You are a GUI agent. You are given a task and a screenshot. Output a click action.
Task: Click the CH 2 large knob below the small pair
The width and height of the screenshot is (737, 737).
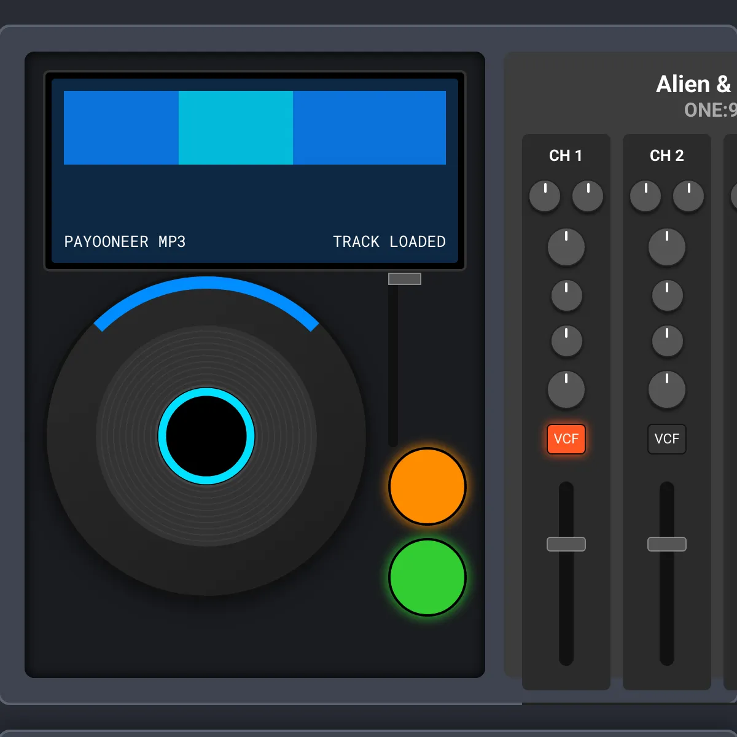click(x=666, y=248)
